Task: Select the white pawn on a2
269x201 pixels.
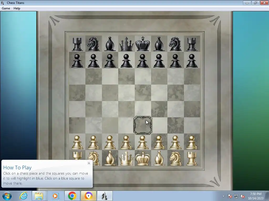Action: click(77, 143)
